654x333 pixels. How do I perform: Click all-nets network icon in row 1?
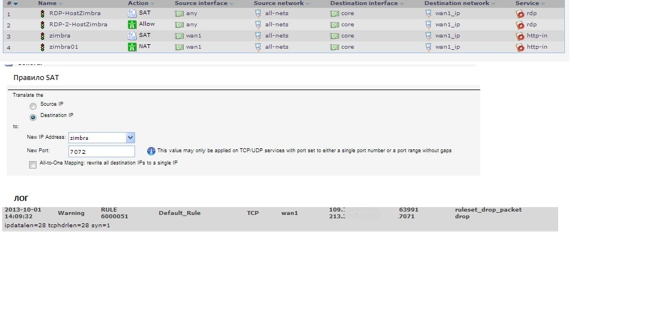258,13
